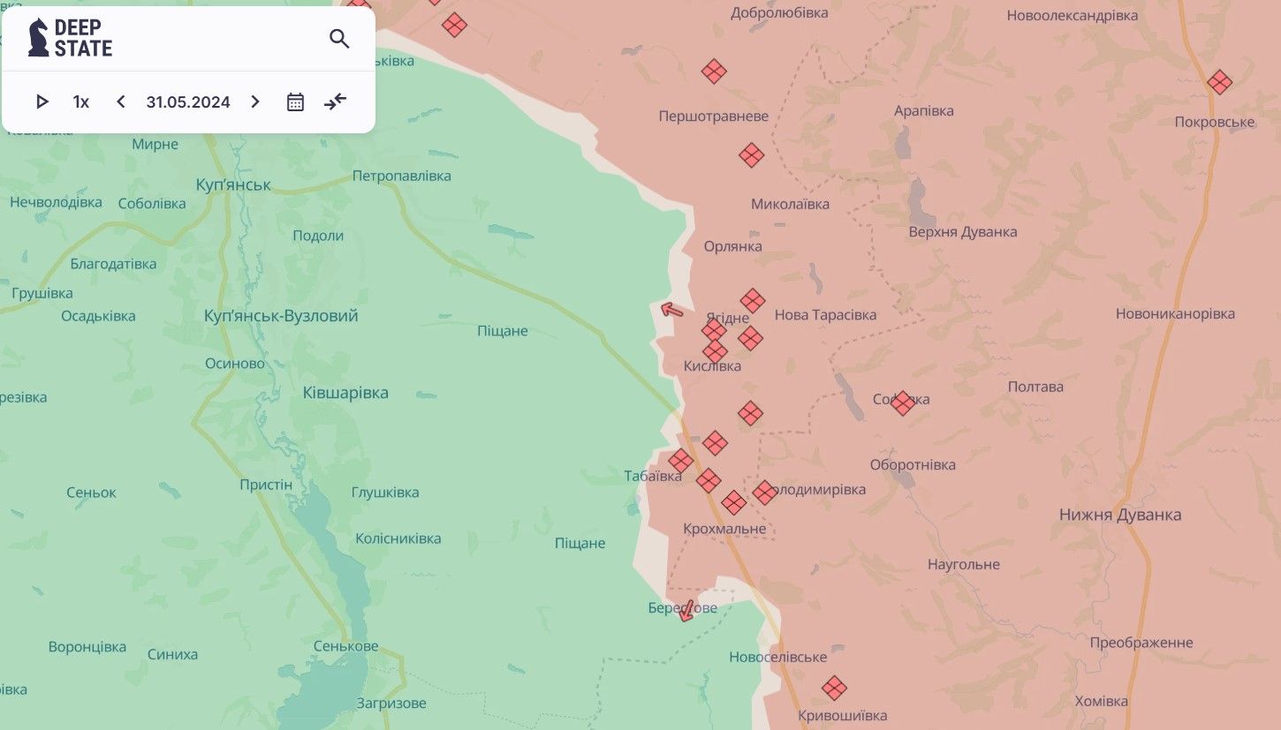
Task: Open the calendar date picker
Action: (x=295, y=102)
